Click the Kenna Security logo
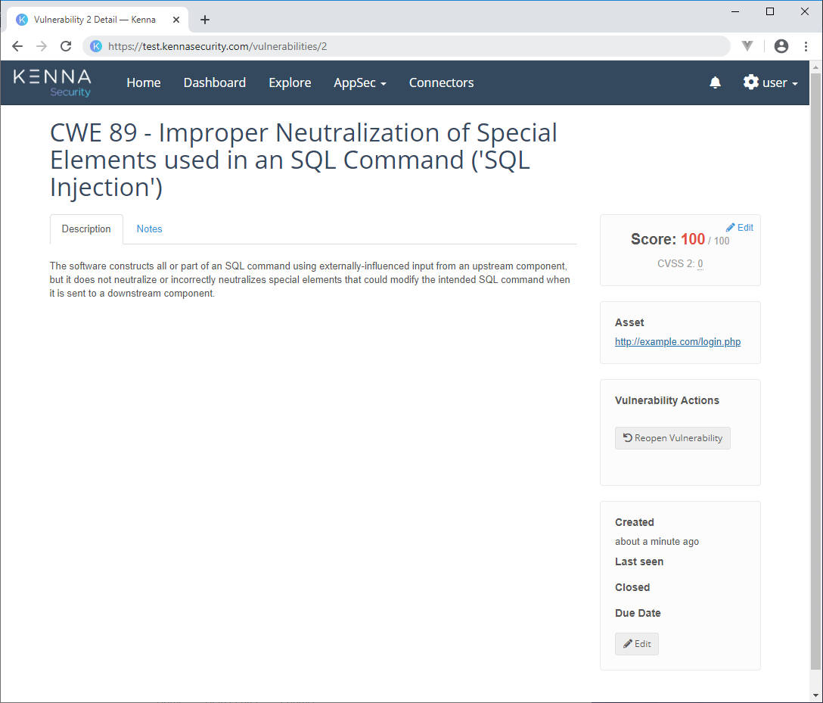The image size is (823, 703). (x=51, y=82)
